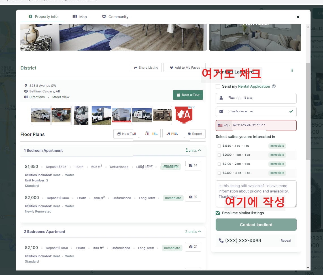323x275 pixels.
Task: Open Directions link
Action: coord(37,97)
